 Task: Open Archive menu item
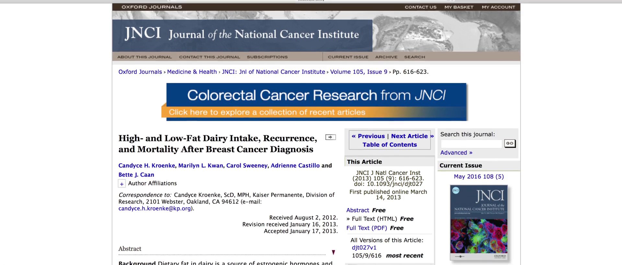click(386, 57)
